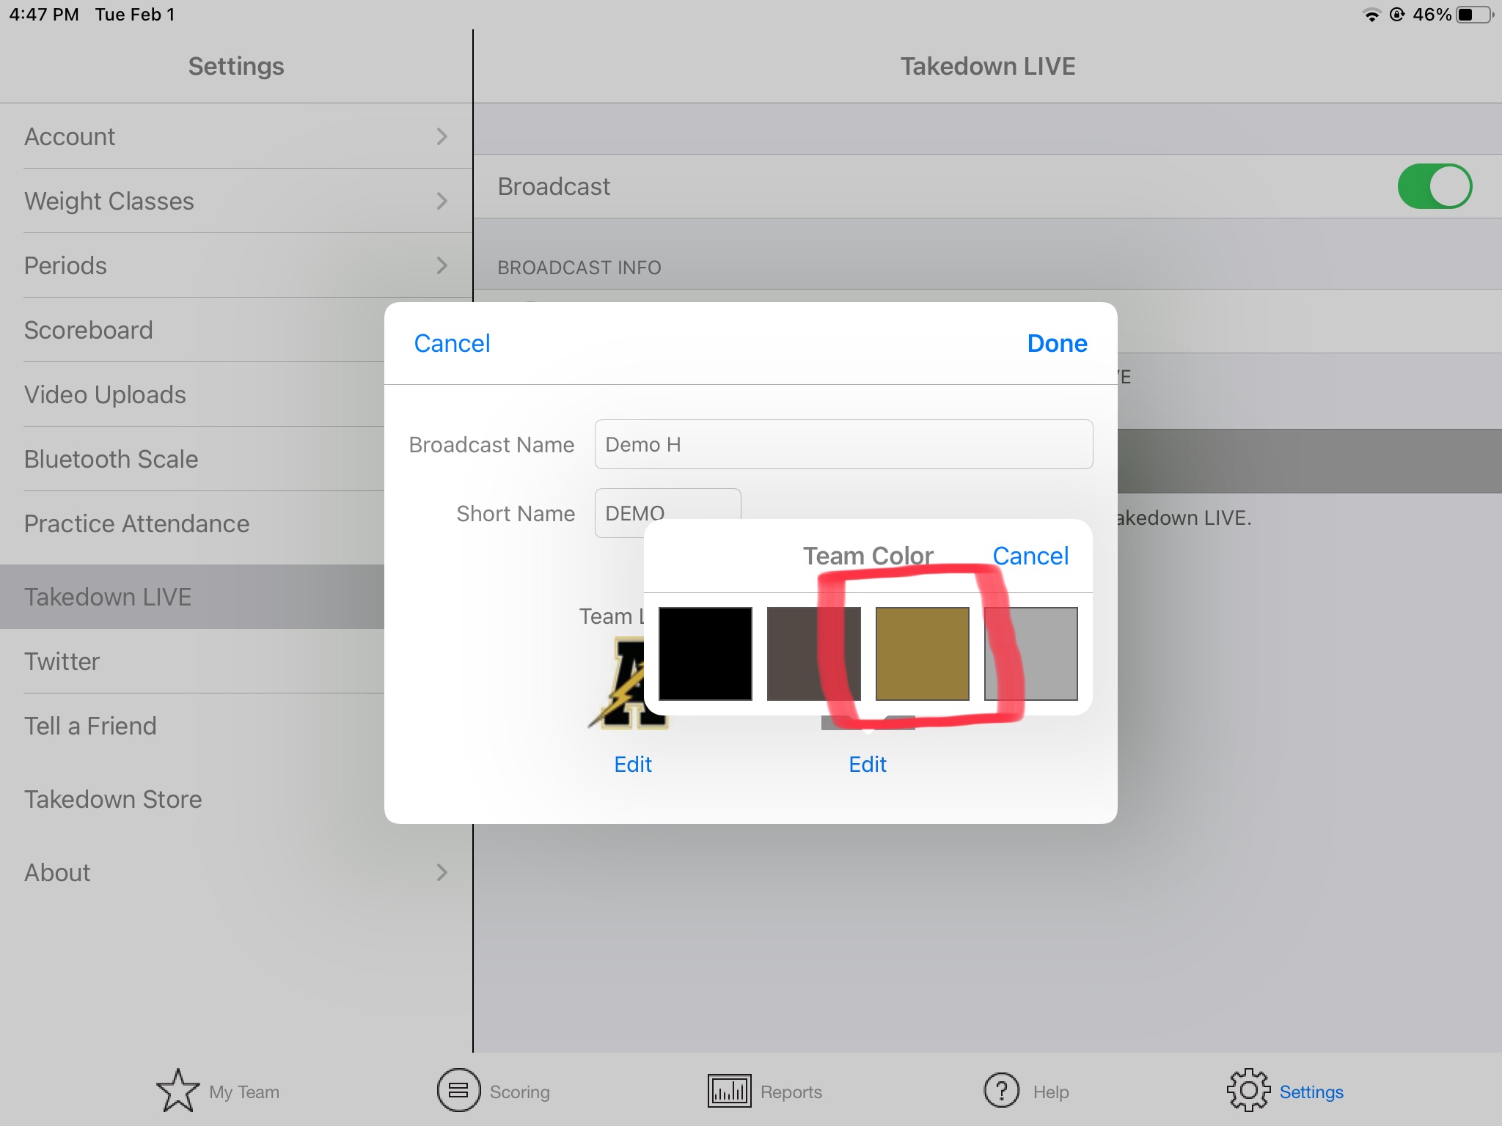Click the Broadcast Name text field
The width and height of the screenshot is (1502, 1126).
click(x=843, y=444)
